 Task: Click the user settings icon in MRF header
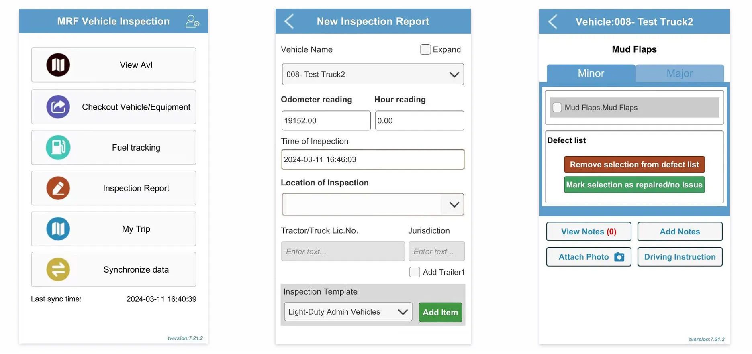pyautogui.click(x=192, y=21)
